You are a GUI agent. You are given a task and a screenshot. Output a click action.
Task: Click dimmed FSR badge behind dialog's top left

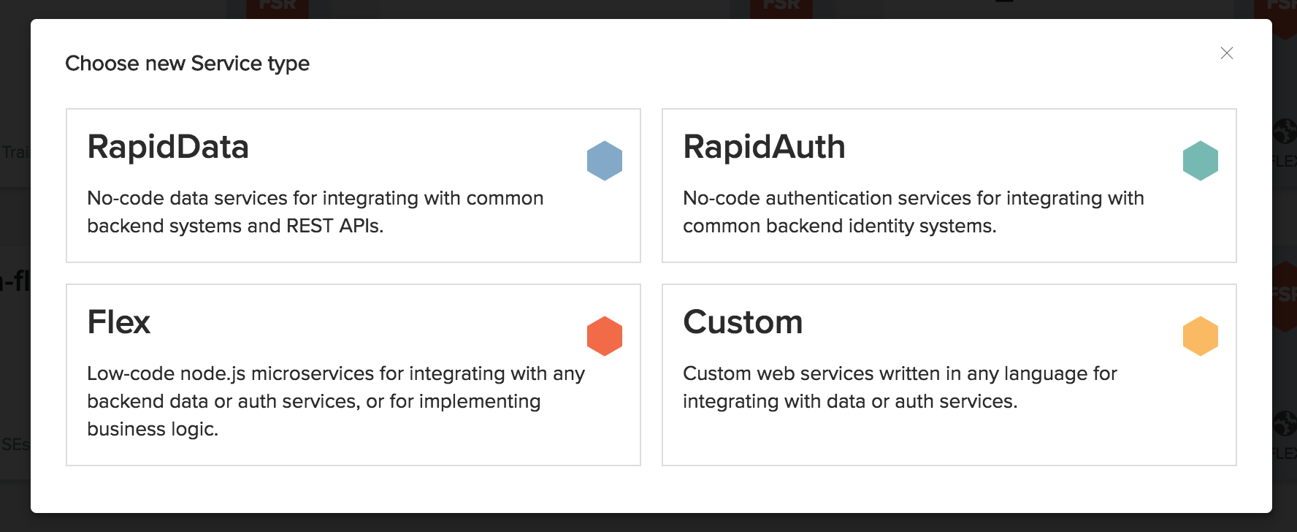coord(278,7)
